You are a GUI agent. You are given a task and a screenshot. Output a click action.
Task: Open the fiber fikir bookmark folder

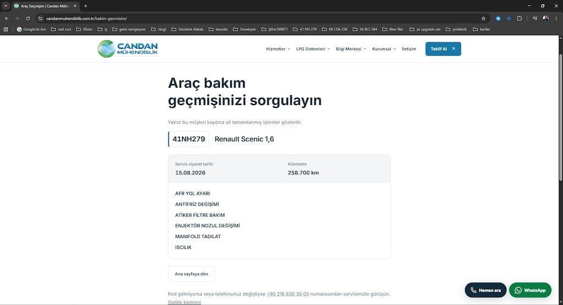point(393,30)
